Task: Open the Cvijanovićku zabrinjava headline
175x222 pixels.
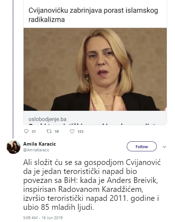Action: (93, 15)
